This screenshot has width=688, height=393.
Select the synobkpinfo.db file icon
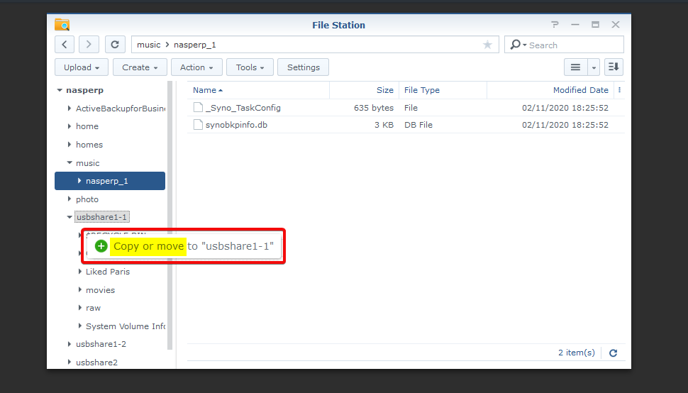[x=199, y=125]
